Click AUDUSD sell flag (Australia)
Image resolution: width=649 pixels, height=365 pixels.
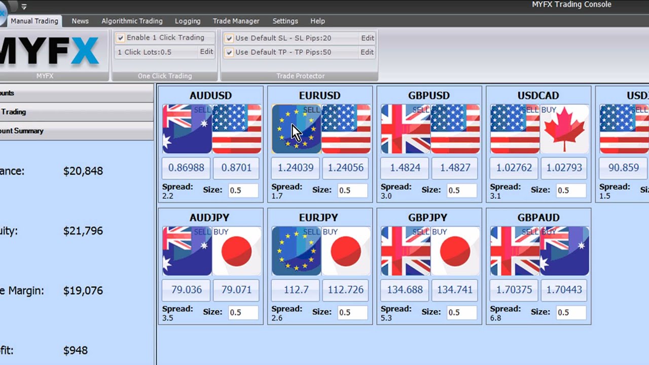pyautogui.click(x=187, y=129)
